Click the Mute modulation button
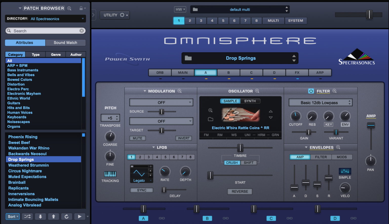The height and width of the screenshot is (224, 389). pos(138,138)
